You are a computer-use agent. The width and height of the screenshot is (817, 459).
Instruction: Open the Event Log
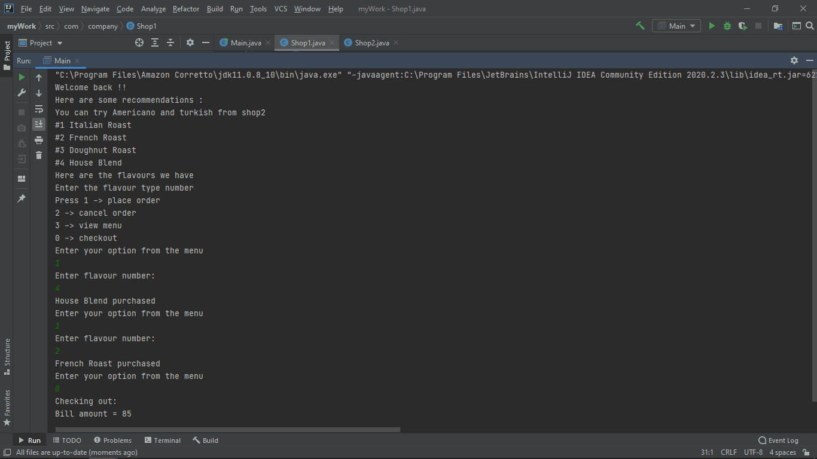778,440
